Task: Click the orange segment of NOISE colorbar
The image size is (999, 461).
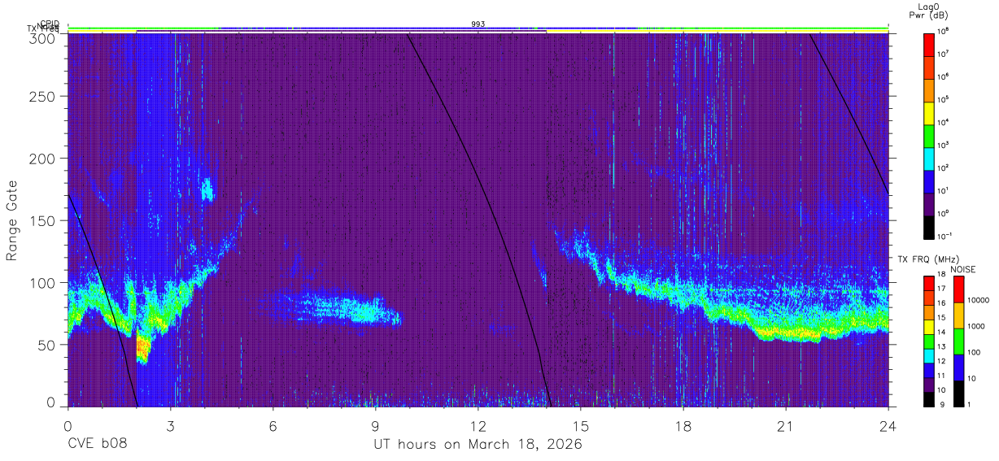Action: click(x=958, y=315)
